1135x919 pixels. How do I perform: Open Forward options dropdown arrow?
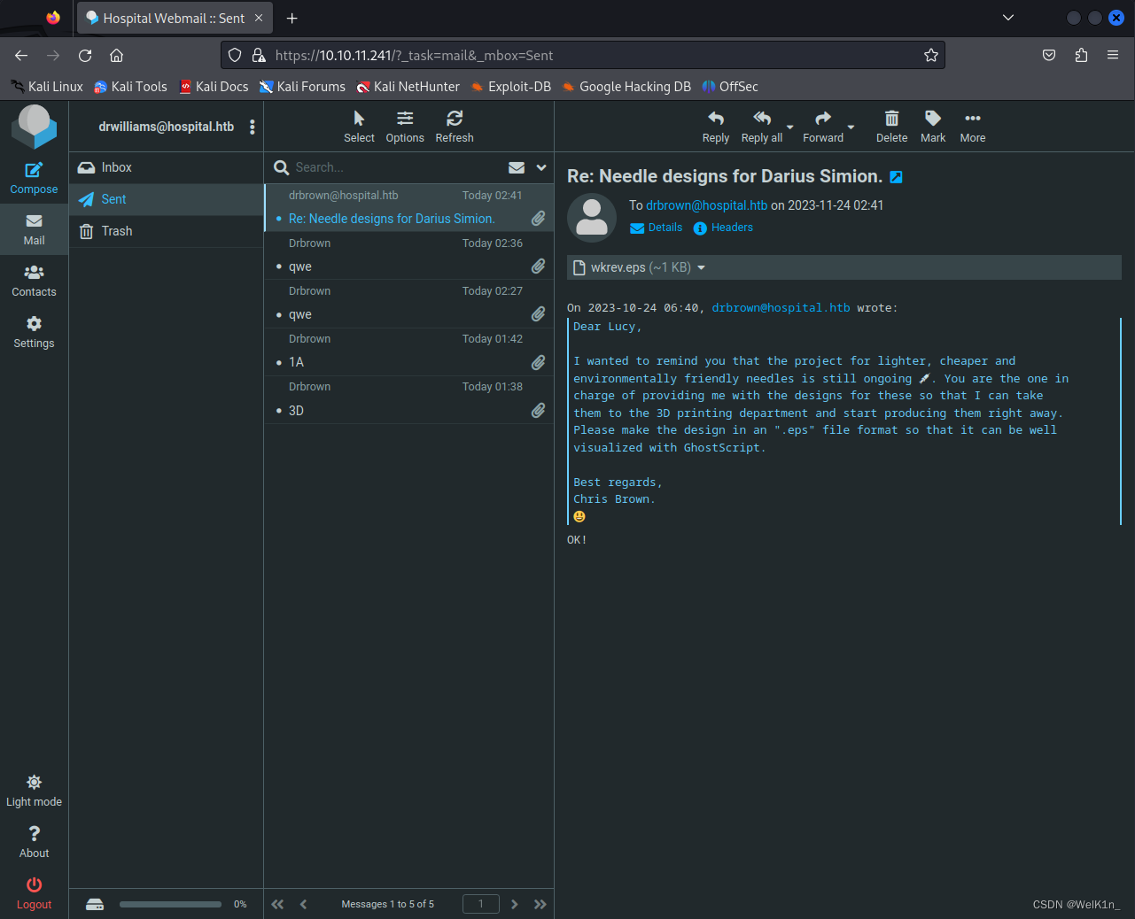(x=851, y=127)
